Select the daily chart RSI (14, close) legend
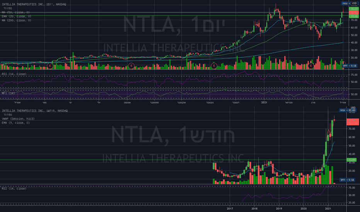 (x=14, y=74)
